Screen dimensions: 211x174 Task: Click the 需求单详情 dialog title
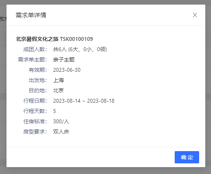pyautogui.click(x=31, y=15)
